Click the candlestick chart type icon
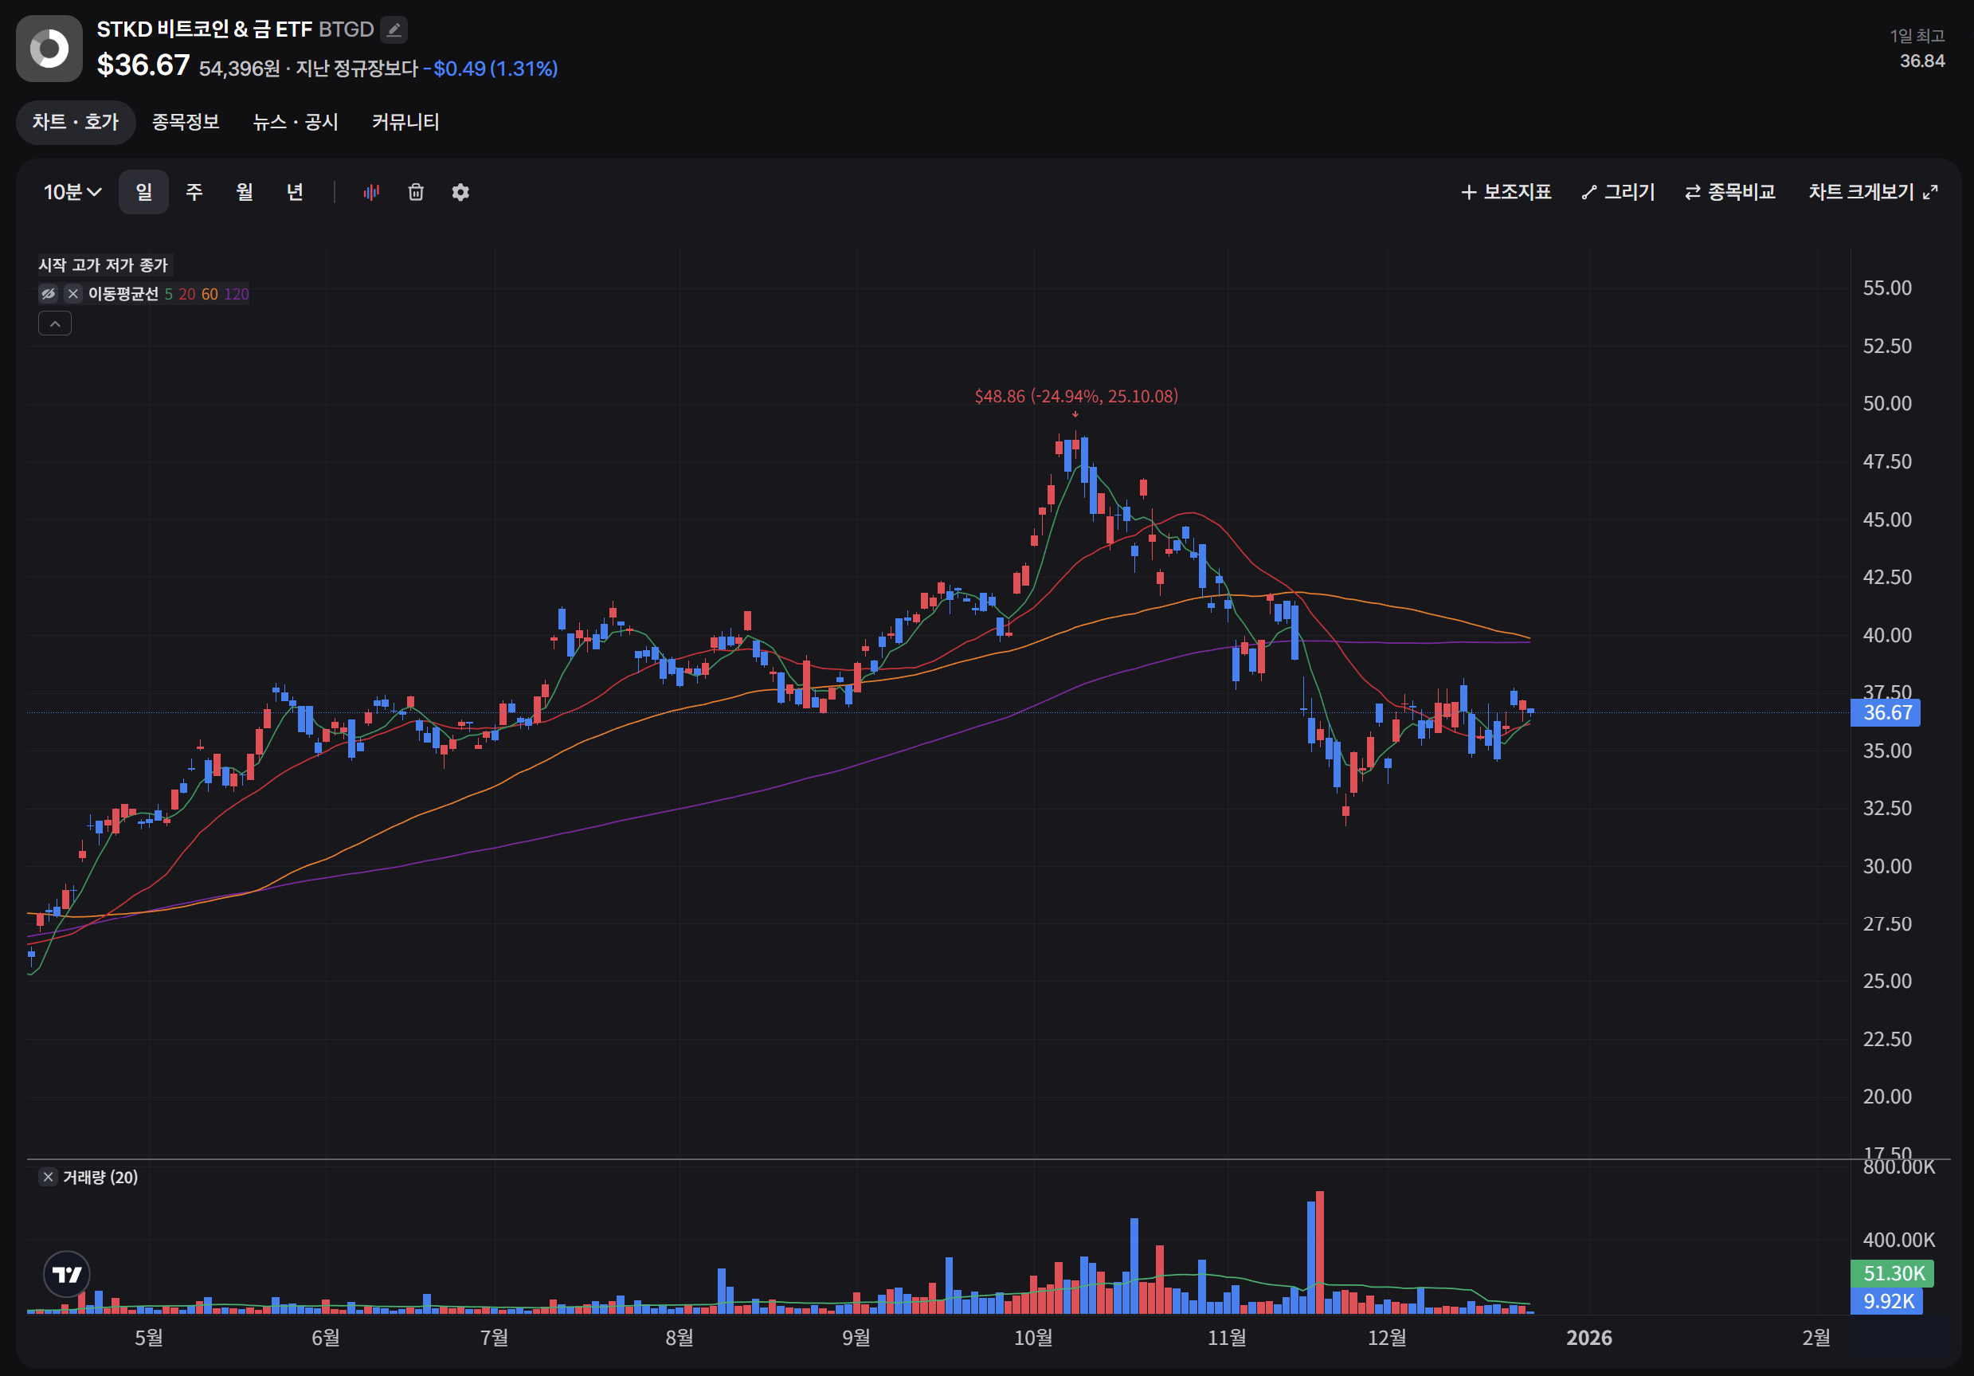 370,192
